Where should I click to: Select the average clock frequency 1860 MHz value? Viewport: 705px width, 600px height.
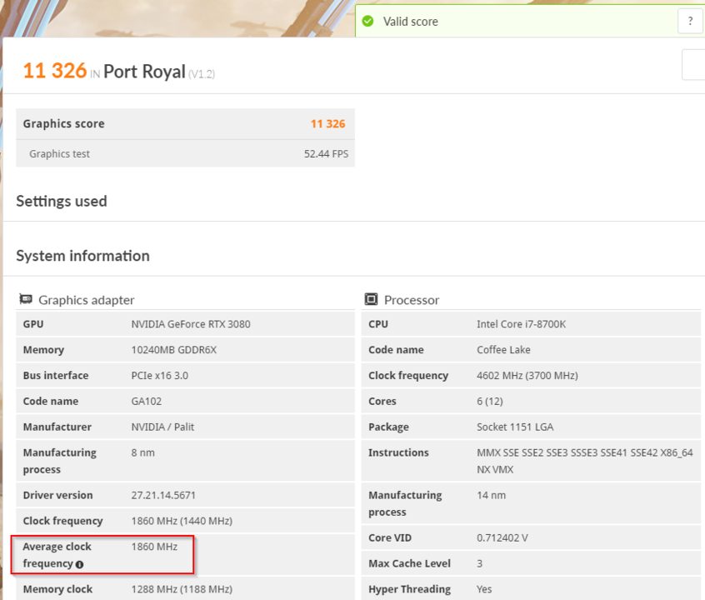[154, 547]
